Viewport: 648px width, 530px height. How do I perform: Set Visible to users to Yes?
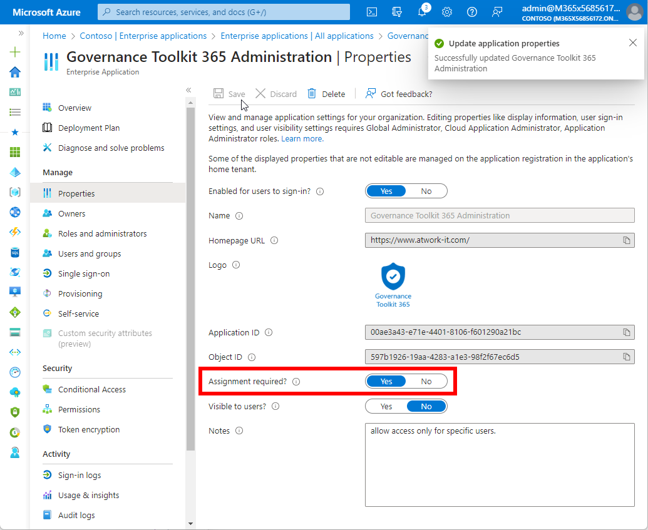[386, 406]
